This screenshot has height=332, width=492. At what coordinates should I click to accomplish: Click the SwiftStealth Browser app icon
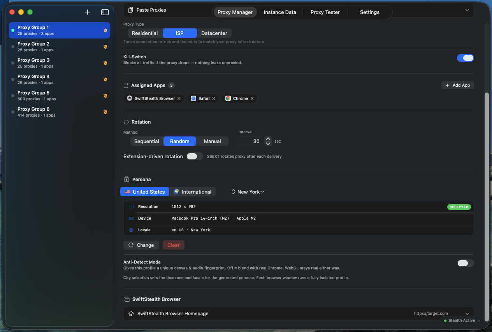click(x=130, y=98)
